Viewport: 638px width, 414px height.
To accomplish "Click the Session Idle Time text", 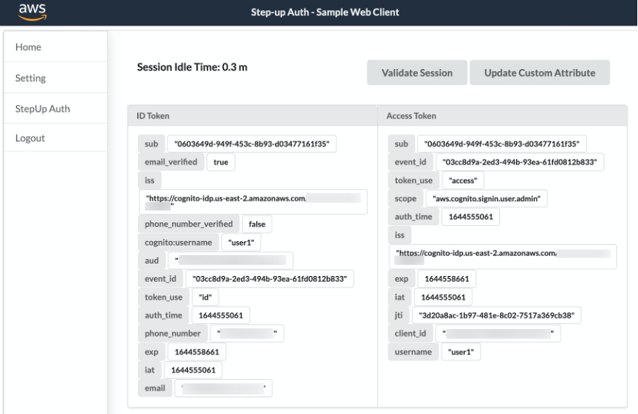I will pos(192,67).
